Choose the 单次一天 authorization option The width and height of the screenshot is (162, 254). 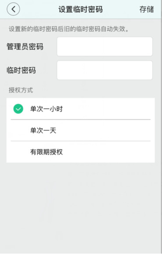pyautogui.click(x=81, y=131)
